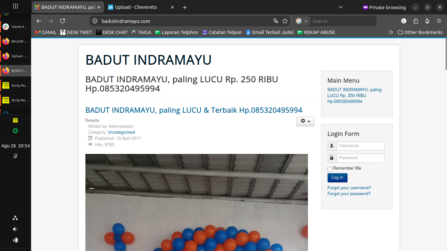Viewport: 447px width, 251px height.
Task: Open the battery status icon
Action: tap(15, 240)
